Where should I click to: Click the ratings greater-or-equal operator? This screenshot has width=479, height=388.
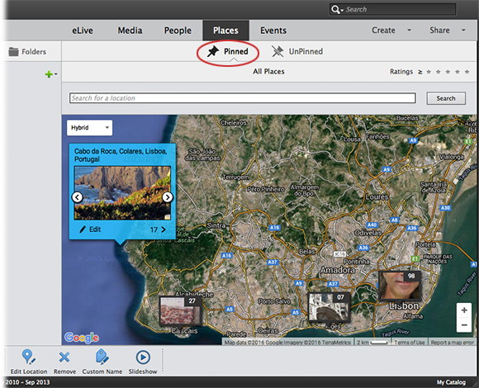(x=420, y=72)
